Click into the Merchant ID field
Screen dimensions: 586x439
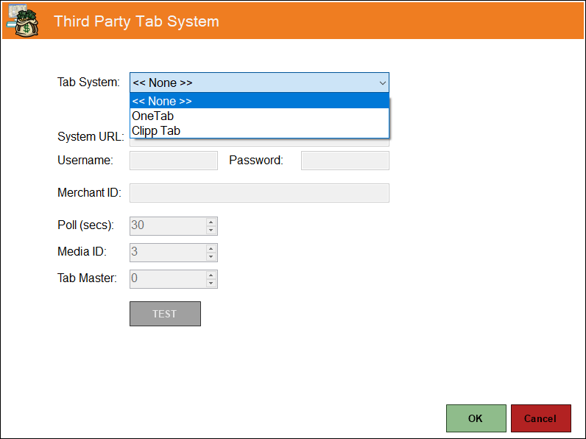tap(259, 193)
